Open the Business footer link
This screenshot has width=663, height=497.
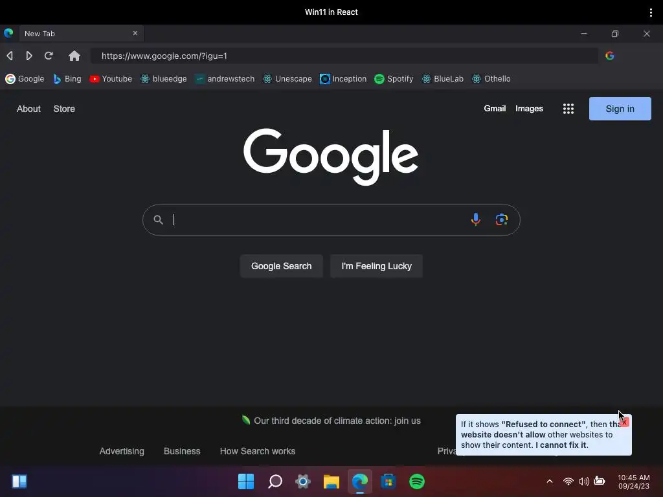point(182,451)
